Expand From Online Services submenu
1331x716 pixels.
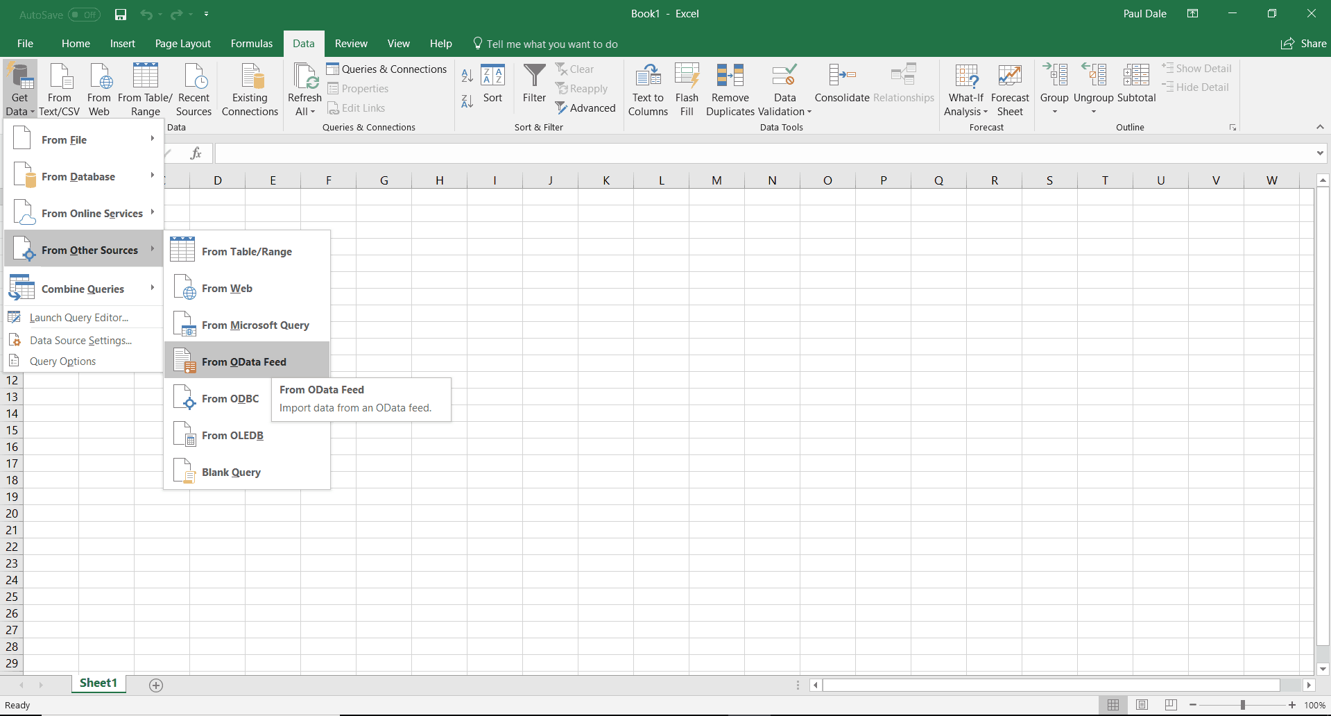point(83,213)
